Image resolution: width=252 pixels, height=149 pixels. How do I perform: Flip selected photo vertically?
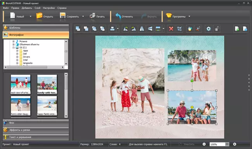pos(150,29)
